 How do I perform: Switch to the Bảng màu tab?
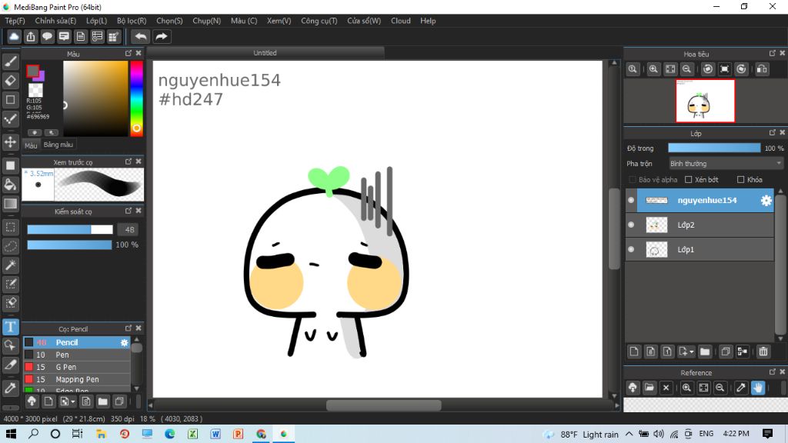58,145
